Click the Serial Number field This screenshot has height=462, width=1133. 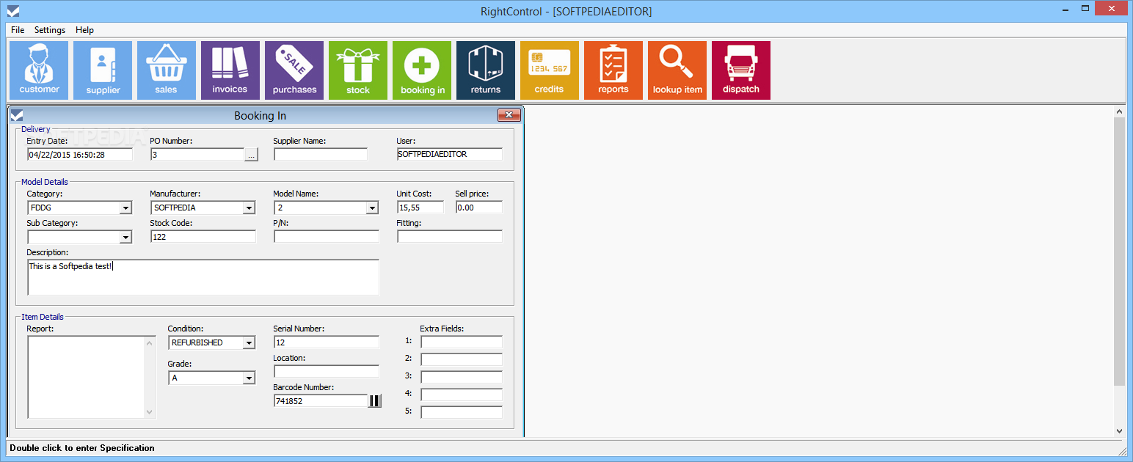click(327, 342)
